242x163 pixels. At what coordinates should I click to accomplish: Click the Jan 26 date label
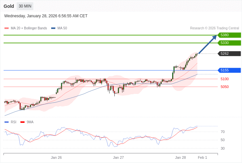point(56,157)
